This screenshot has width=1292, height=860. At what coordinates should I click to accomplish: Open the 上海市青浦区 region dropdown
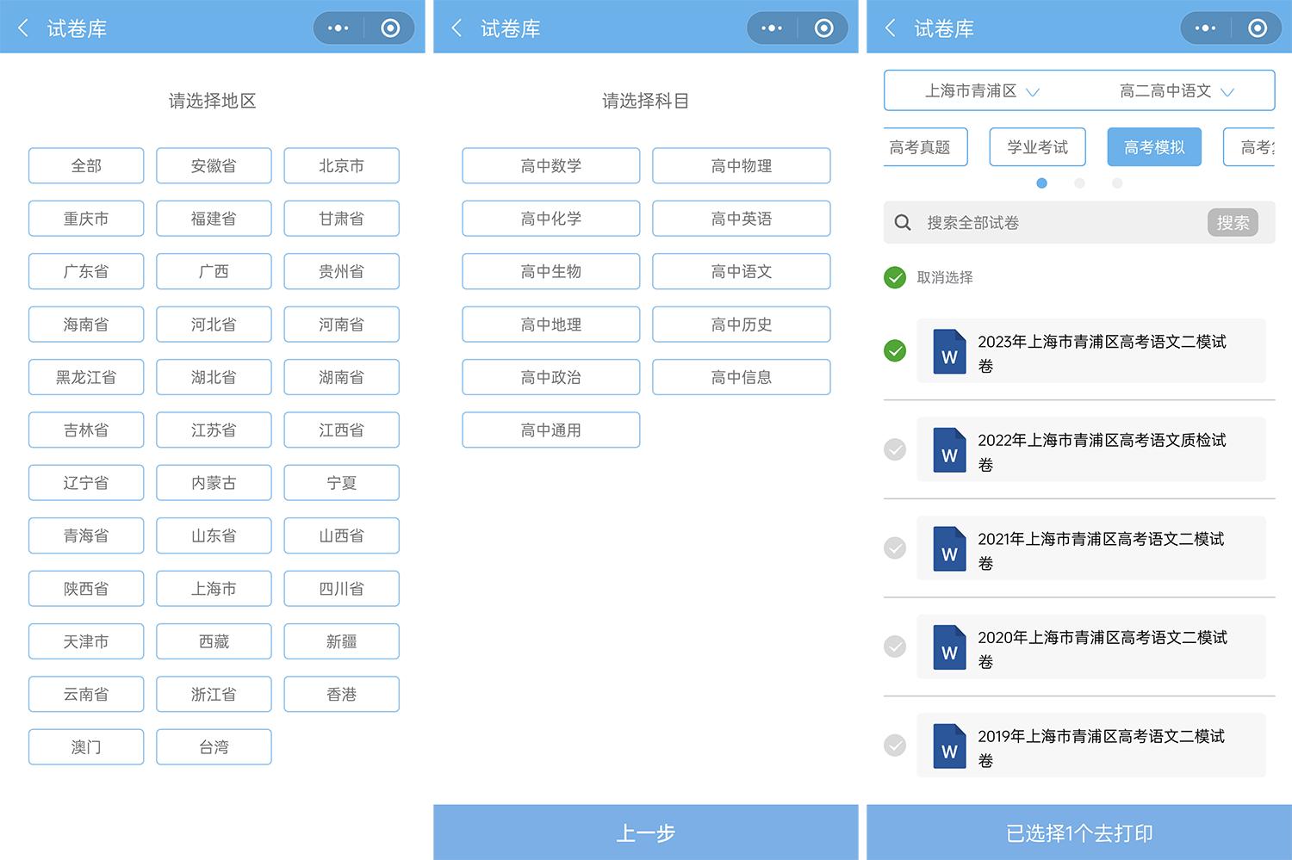point(982,90)
